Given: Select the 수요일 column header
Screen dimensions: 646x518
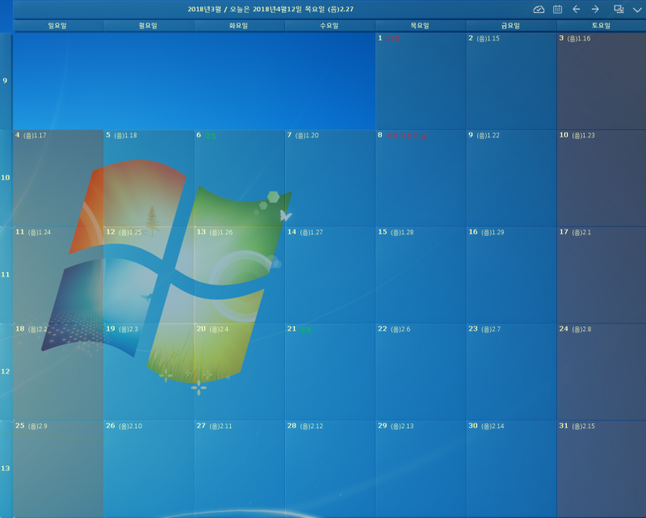Looking at the screenshot, I should pyautogui.click(x=329, y=26).
